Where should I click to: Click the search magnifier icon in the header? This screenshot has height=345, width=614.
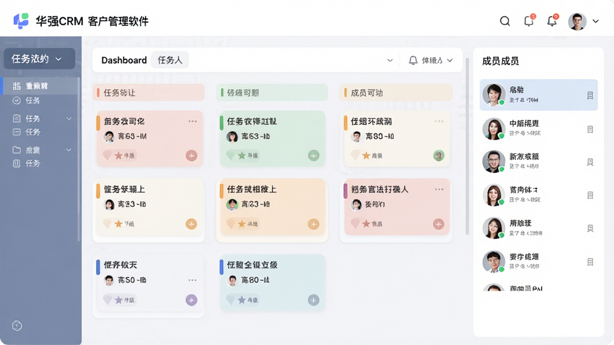(x=505, y=21)
